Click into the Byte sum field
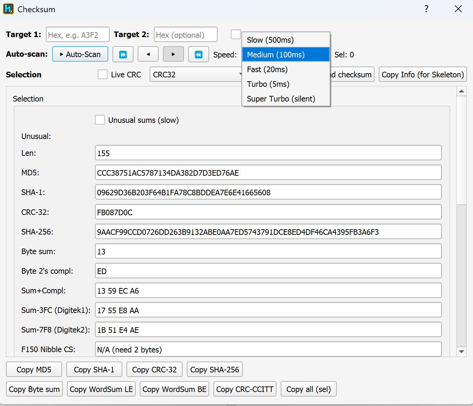The width and height of the screenshot is (473, 406). 268,251
